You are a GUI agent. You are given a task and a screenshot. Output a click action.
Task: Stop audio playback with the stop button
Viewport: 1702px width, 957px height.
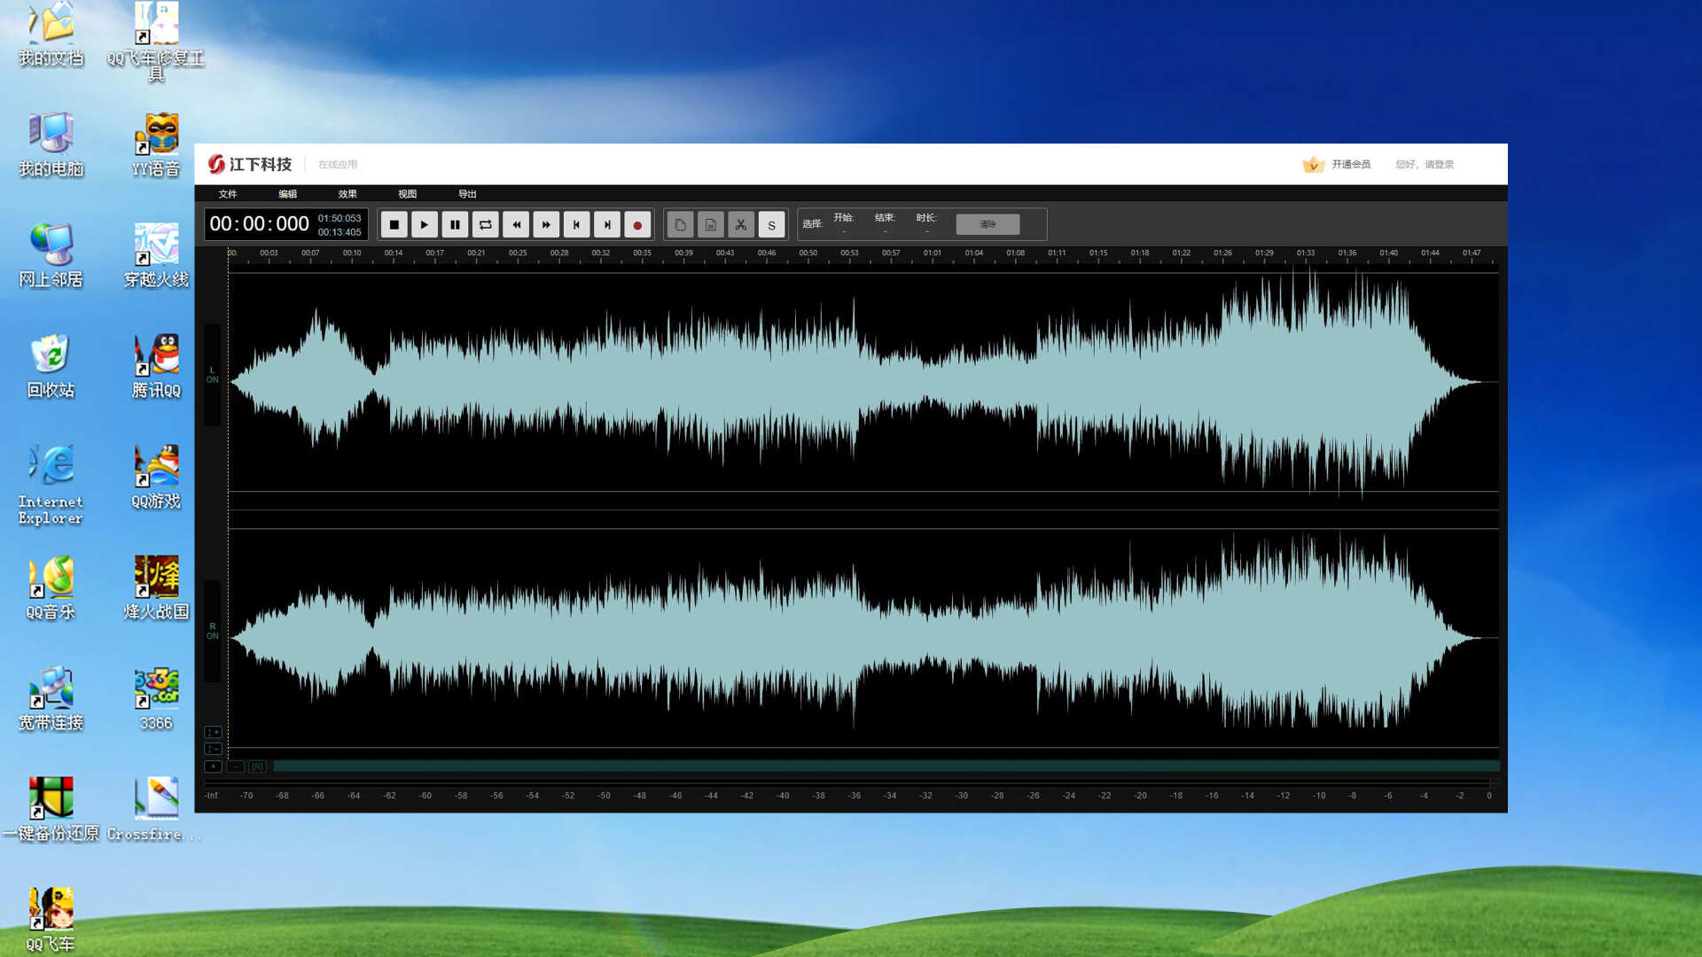point(394,225)
